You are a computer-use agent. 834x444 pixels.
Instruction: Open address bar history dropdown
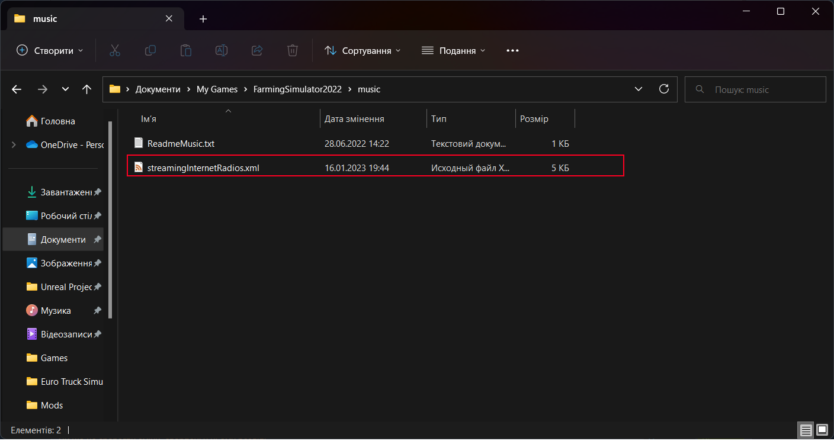639,89
